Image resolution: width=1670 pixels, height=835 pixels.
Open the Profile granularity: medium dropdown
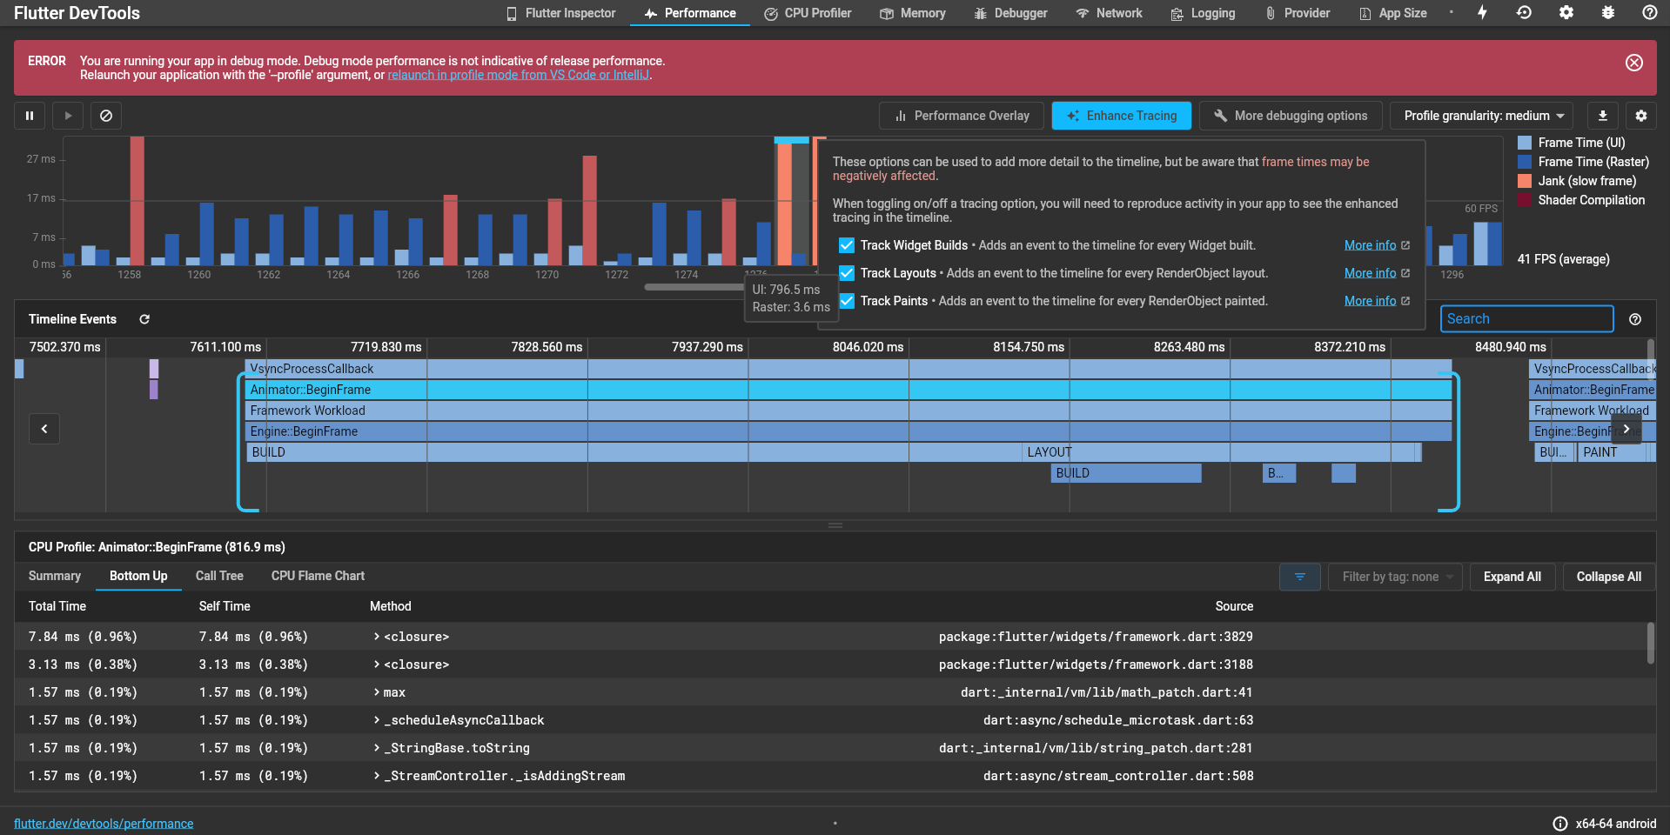1480,115
